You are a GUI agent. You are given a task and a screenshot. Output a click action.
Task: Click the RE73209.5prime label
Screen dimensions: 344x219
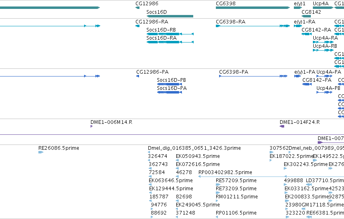(x=236, y=189)
